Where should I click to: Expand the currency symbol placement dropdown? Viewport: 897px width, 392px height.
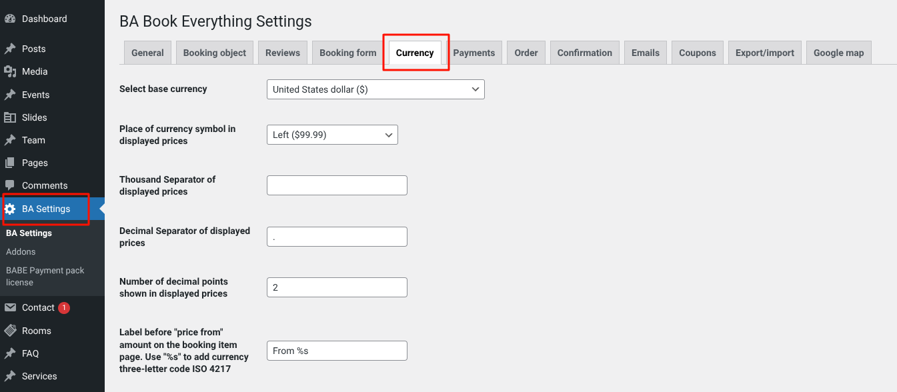(x=331, y=135)
